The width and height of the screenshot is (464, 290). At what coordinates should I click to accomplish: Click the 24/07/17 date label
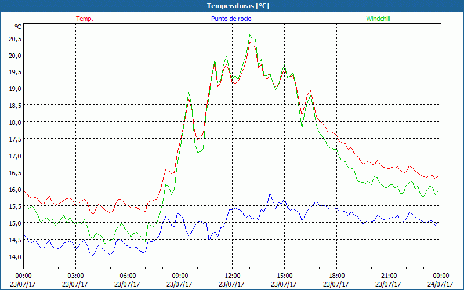(440, 284)
